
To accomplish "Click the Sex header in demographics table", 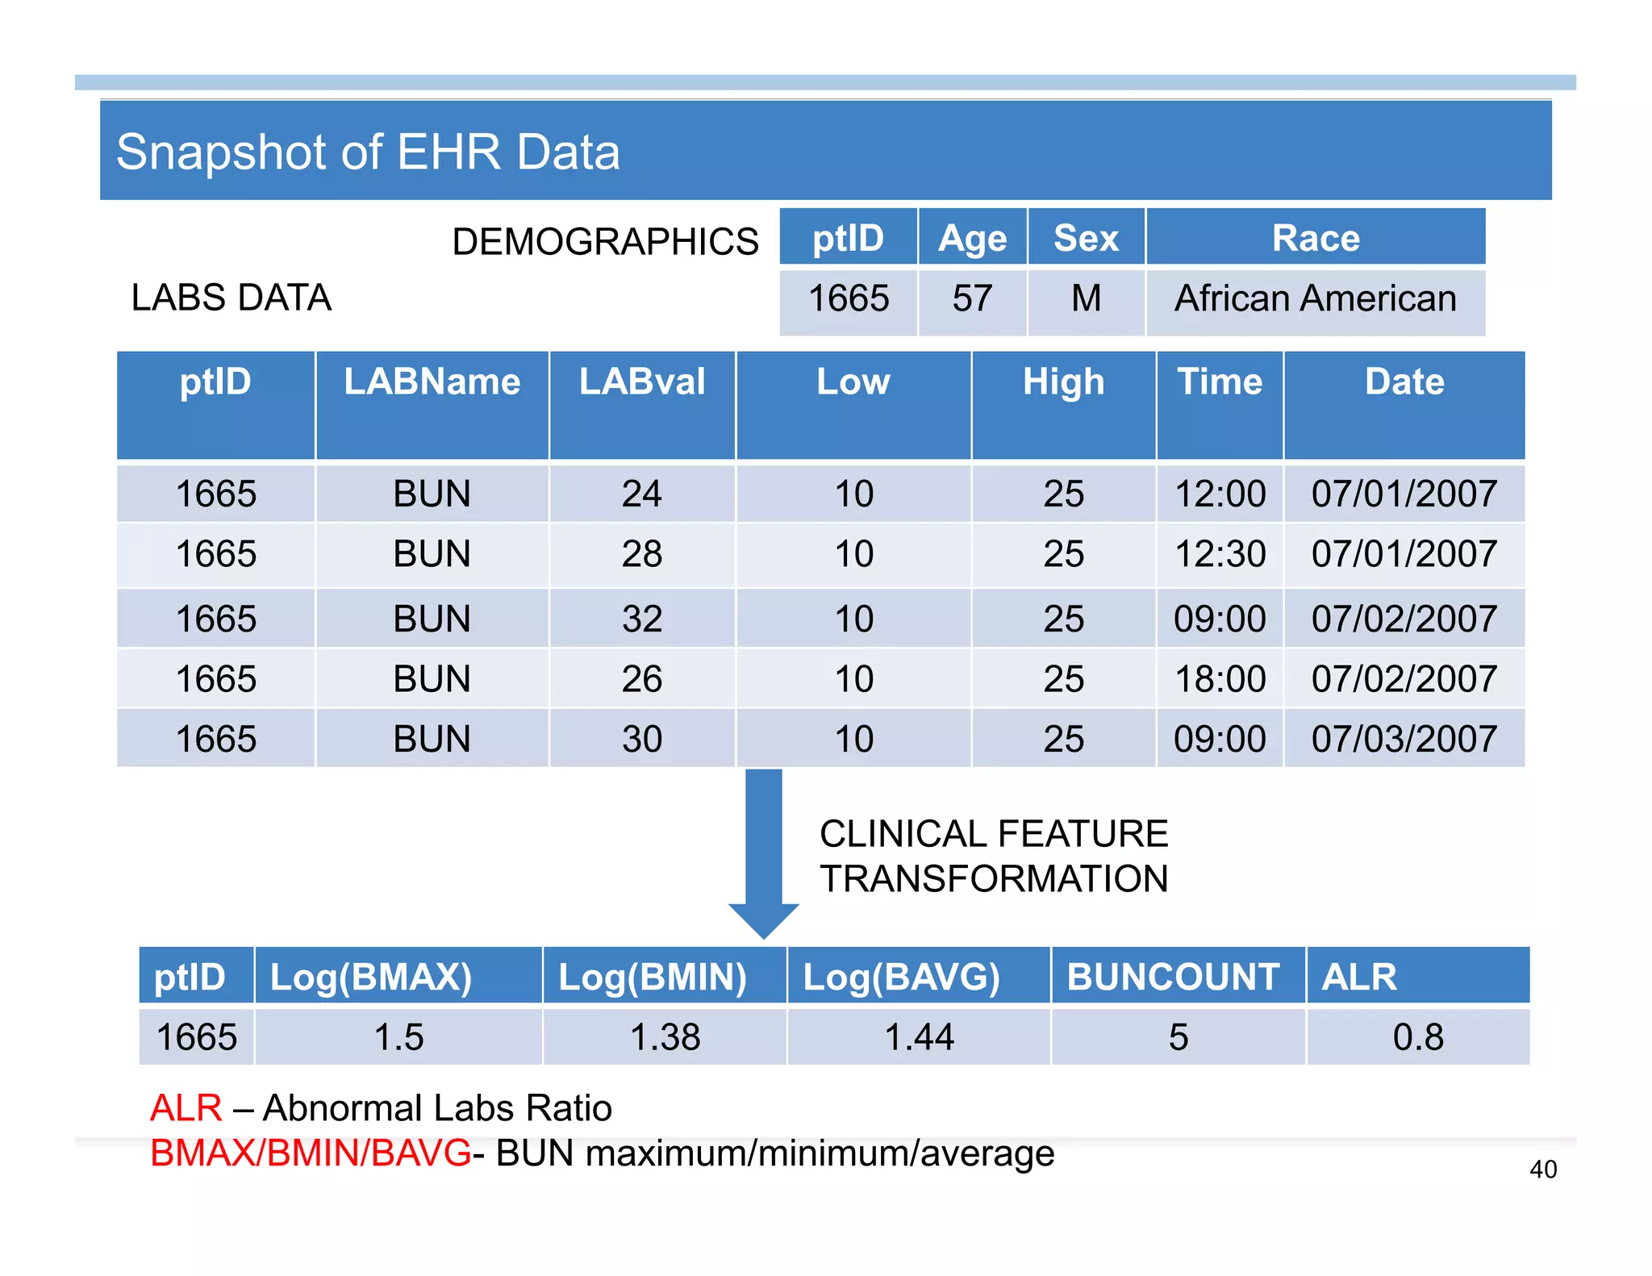I will 1086,237.
